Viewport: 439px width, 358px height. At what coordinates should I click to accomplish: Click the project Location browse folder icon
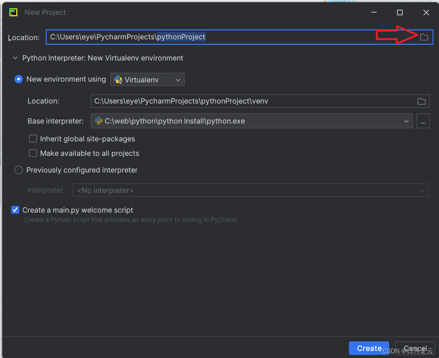point(424,37)
